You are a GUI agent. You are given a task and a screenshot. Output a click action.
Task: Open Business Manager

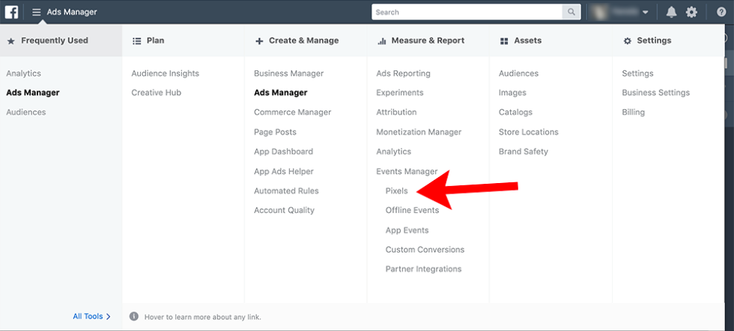coord(289,73)
